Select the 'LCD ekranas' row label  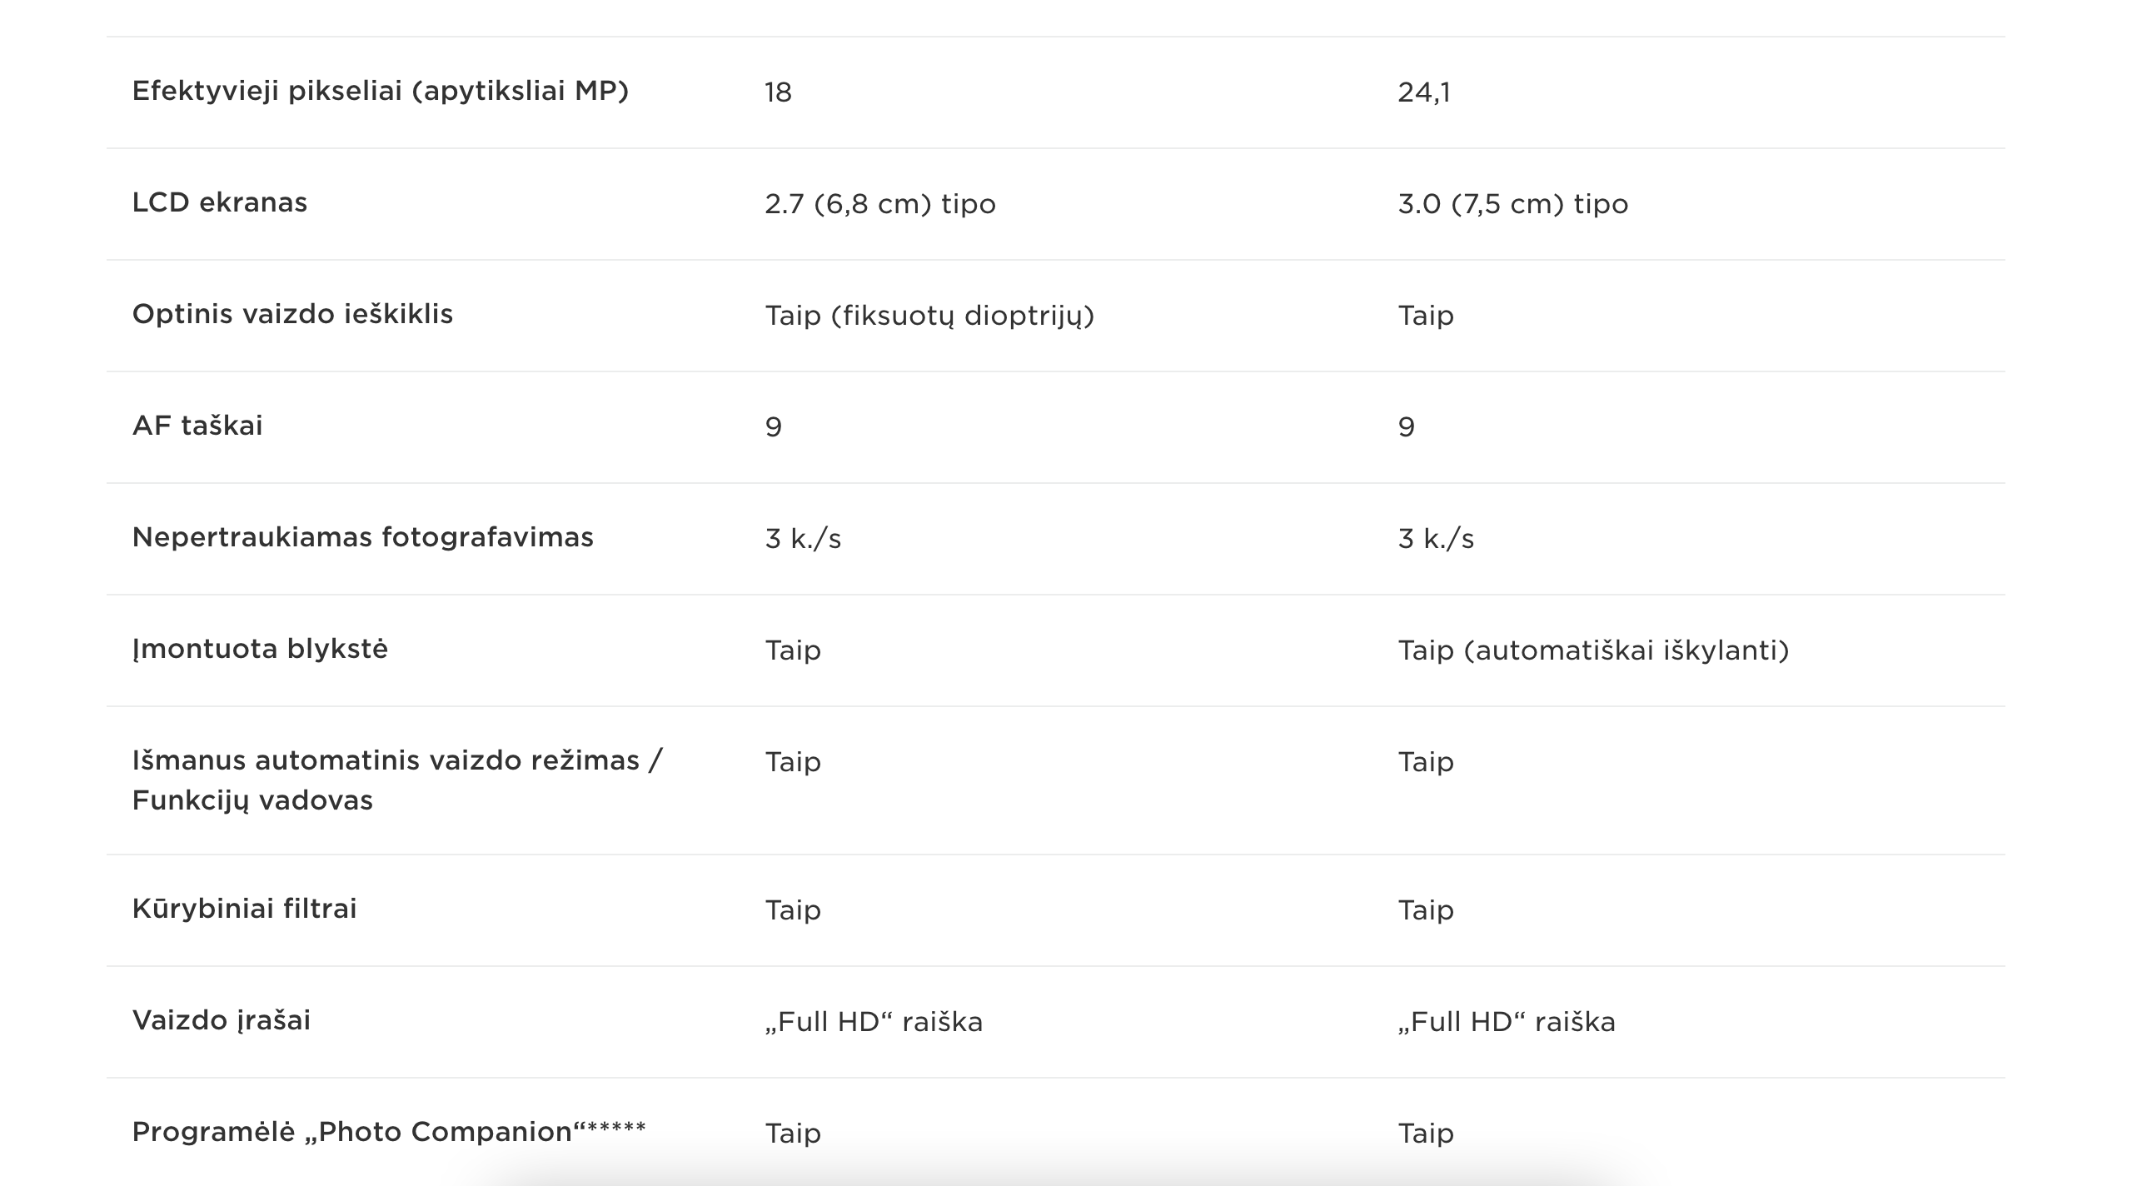point(220,203)
